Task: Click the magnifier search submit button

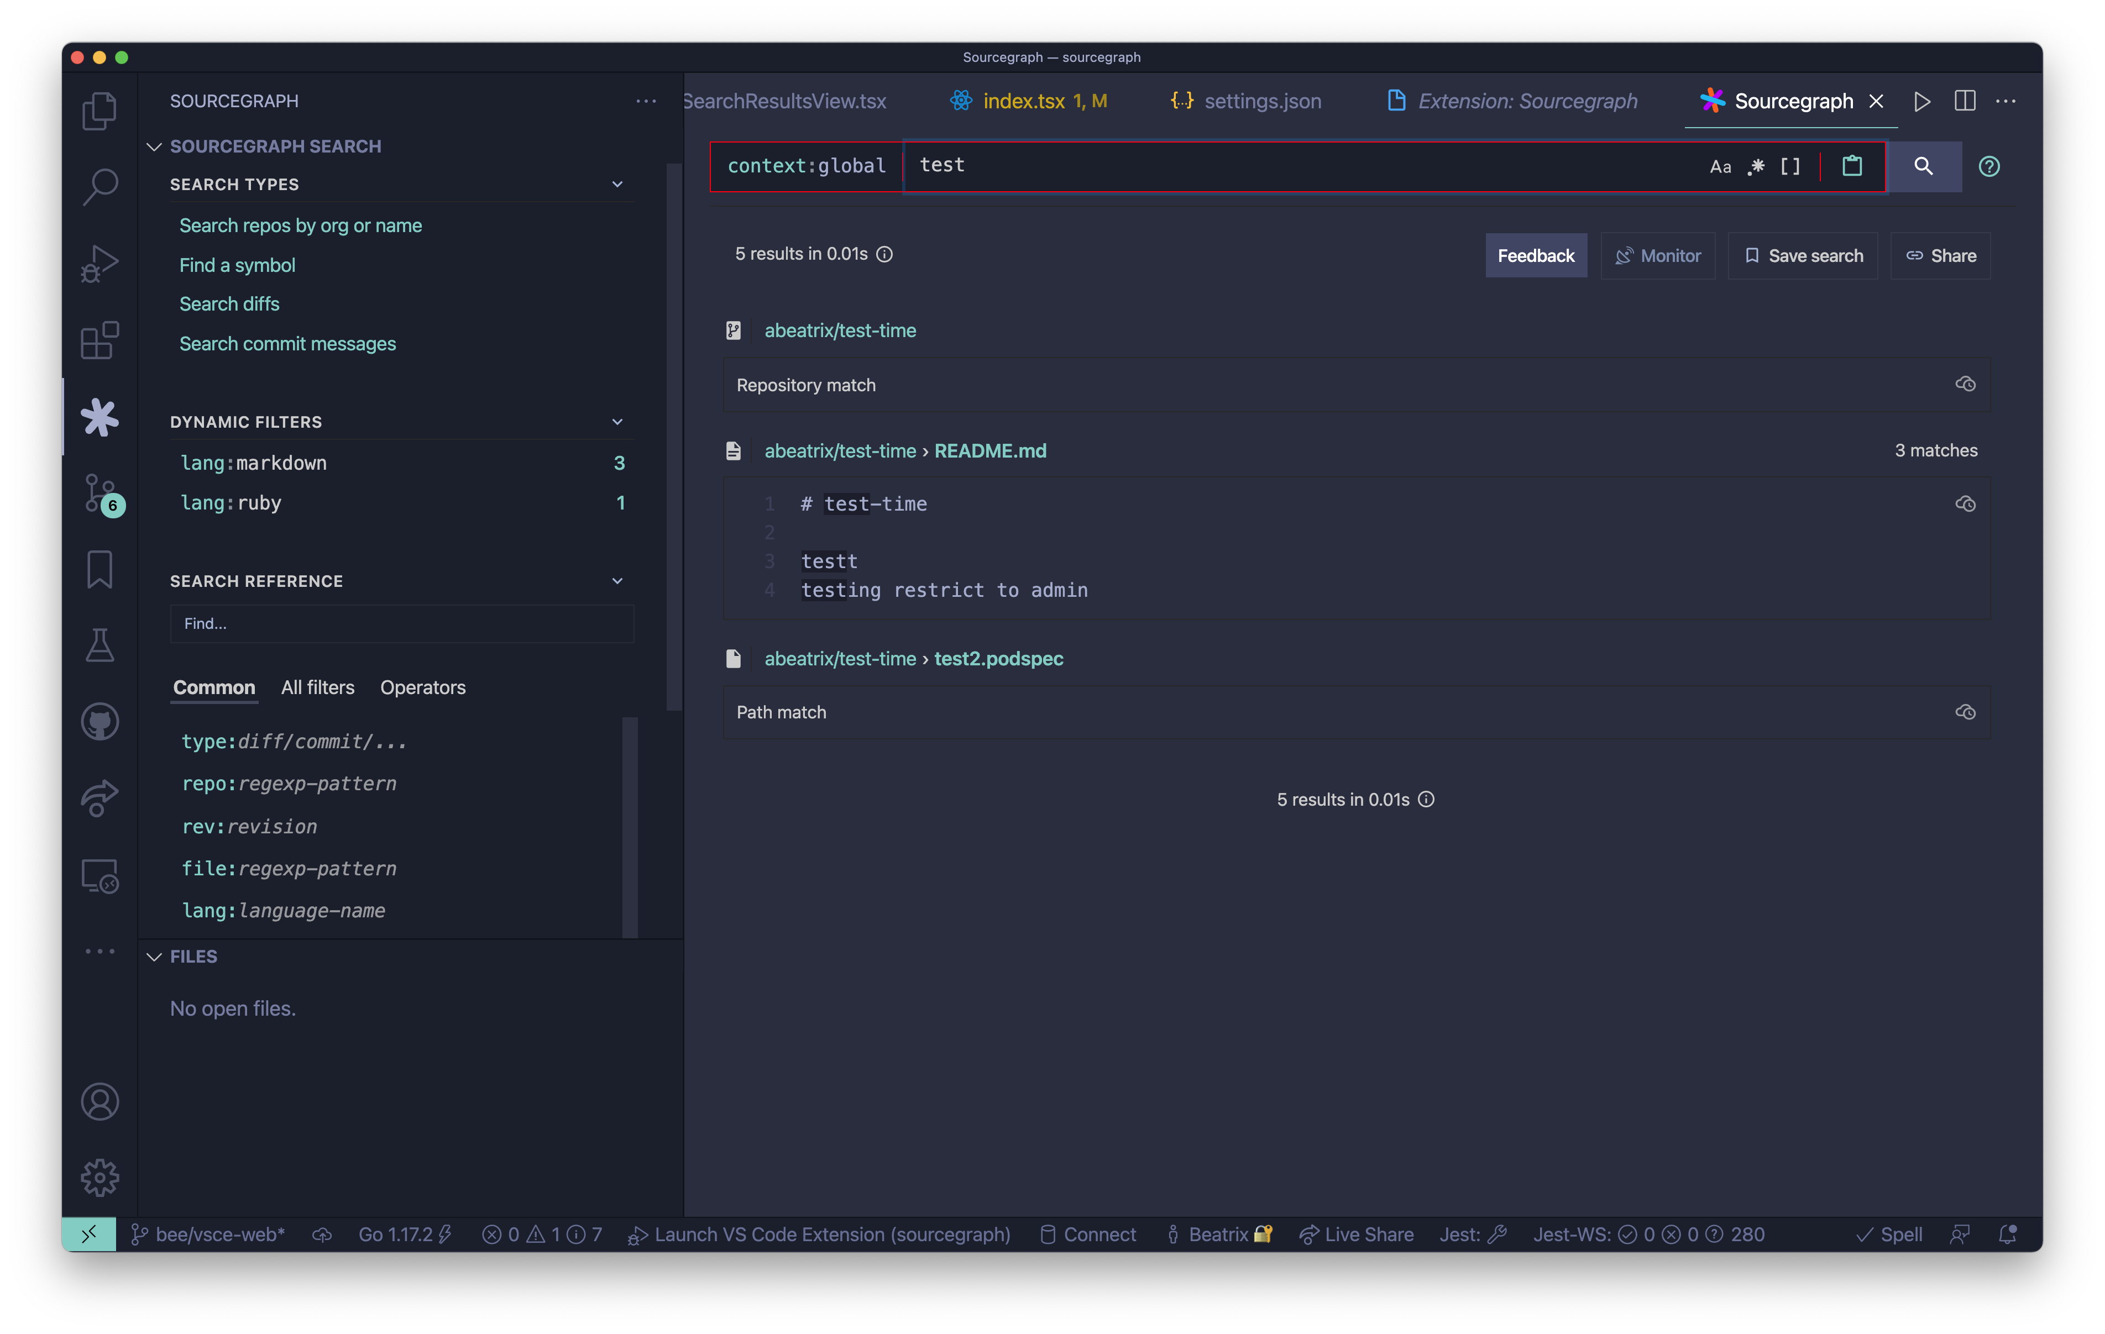Action: pyautogui.click(x=1923, y=166)
